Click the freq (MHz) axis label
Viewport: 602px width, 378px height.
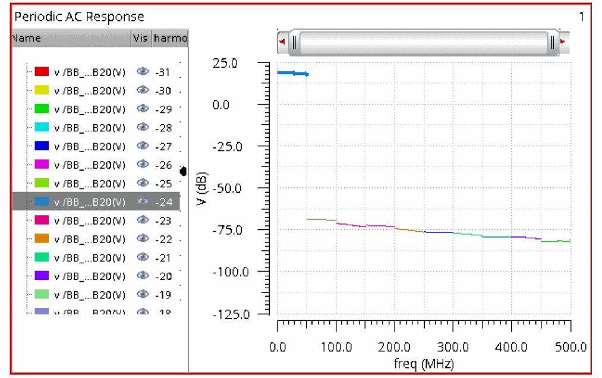coord(423,363)
